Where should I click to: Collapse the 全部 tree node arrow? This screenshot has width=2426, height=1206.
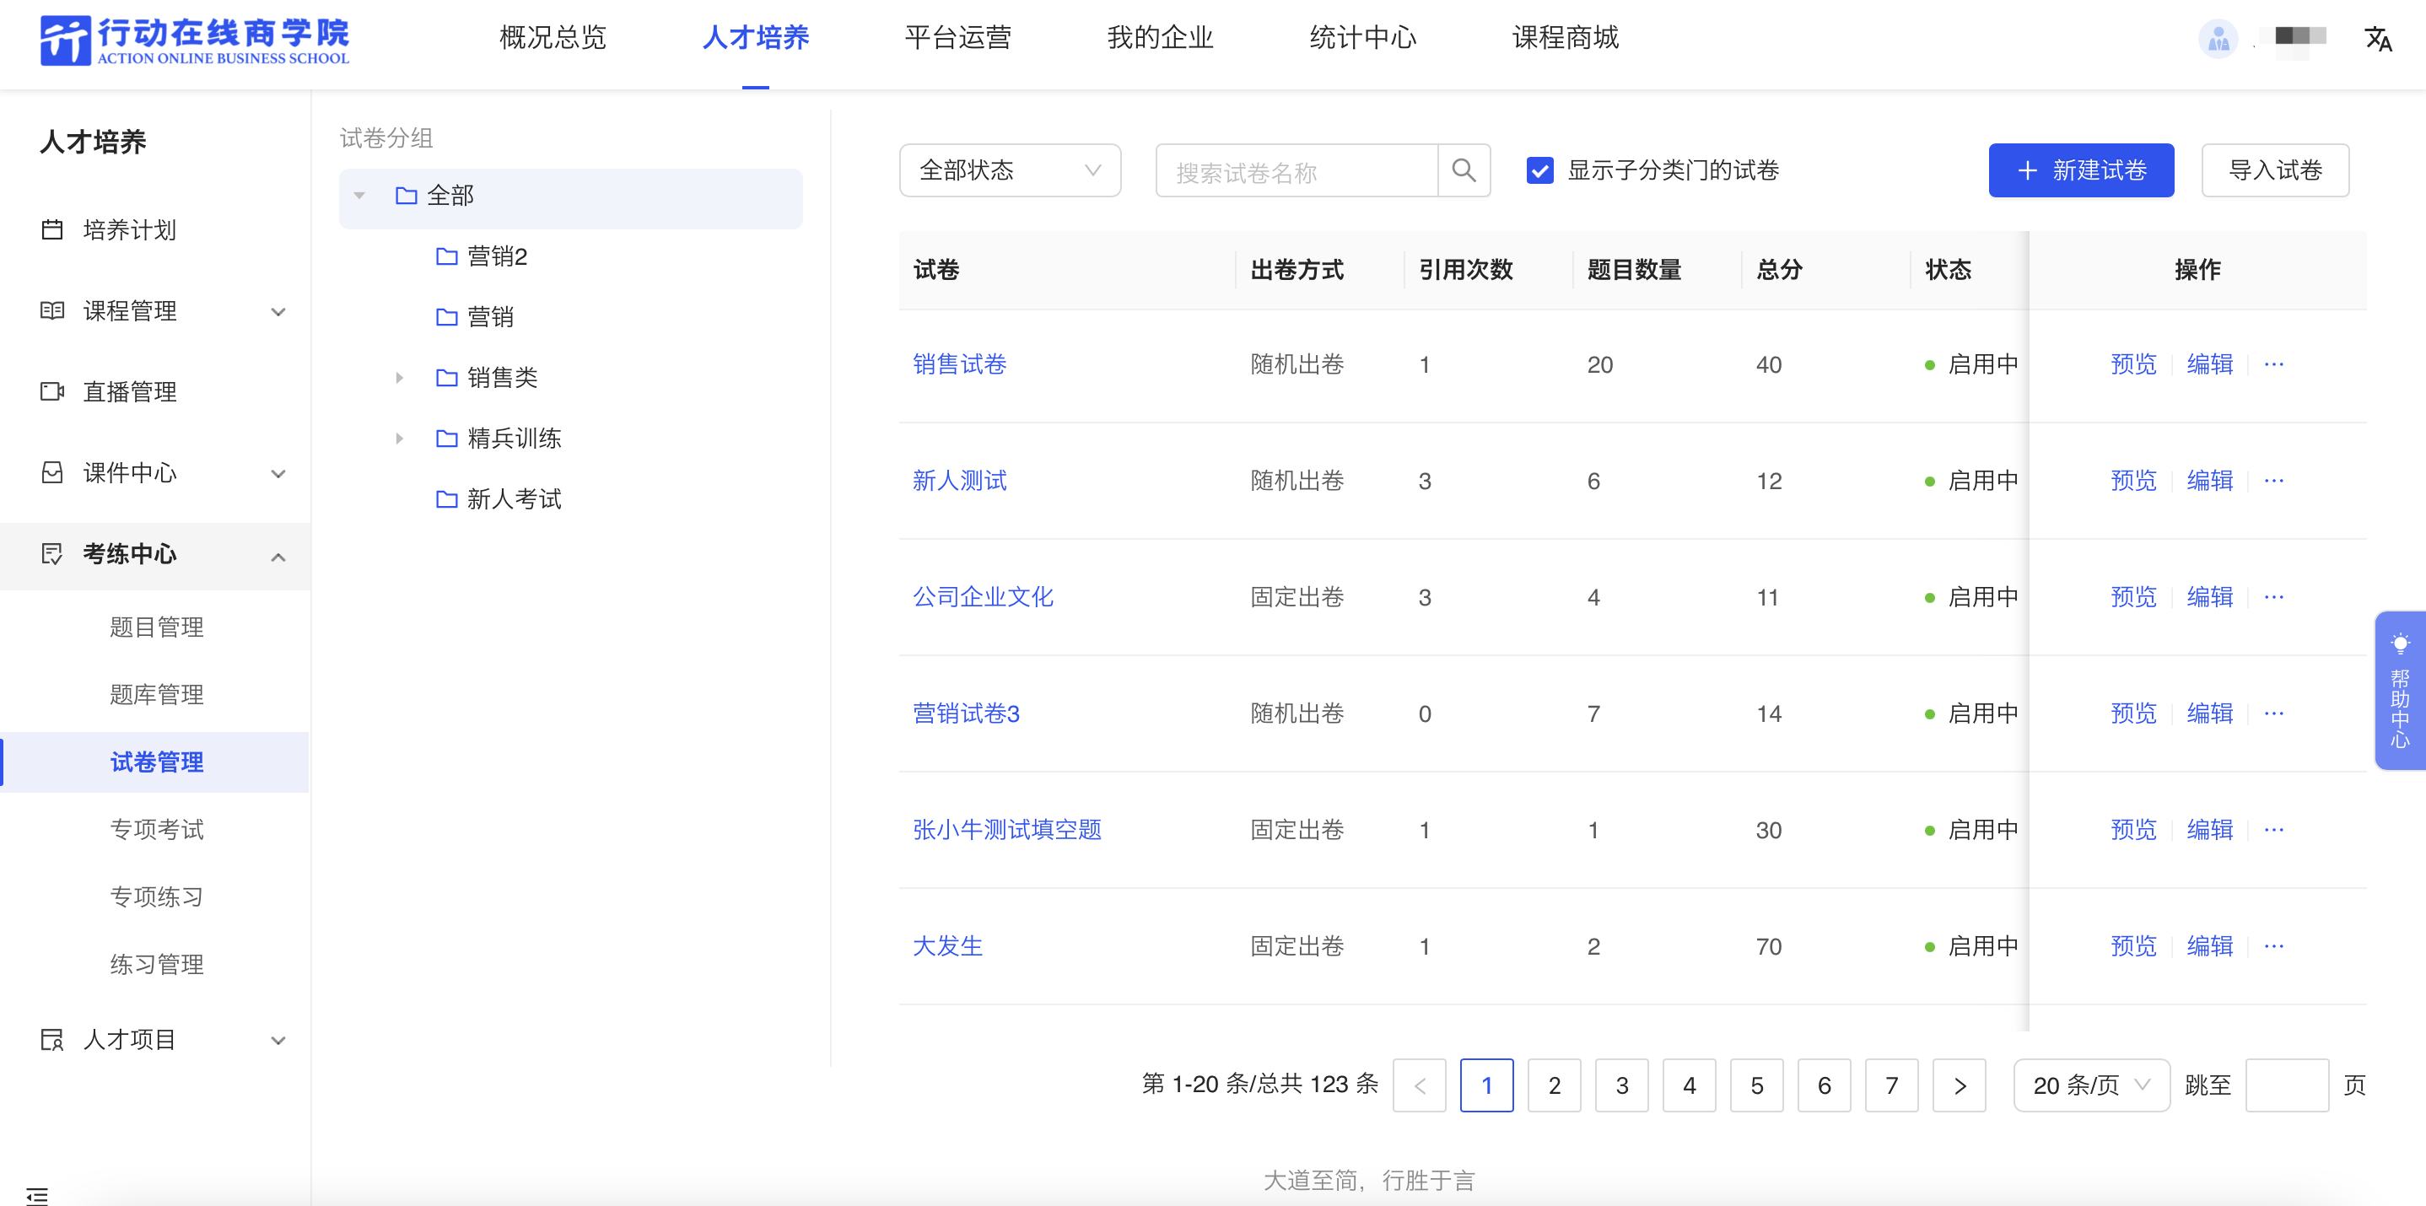tap(359, 196)
